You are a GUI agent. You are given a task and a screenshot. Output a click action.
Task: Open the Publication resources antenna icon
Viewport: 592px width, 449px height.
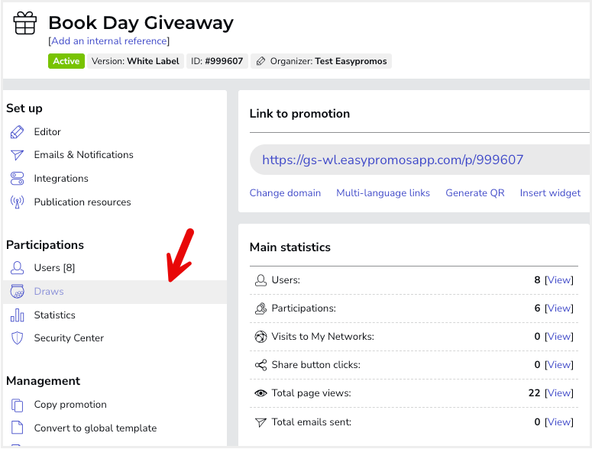(17, 202)
